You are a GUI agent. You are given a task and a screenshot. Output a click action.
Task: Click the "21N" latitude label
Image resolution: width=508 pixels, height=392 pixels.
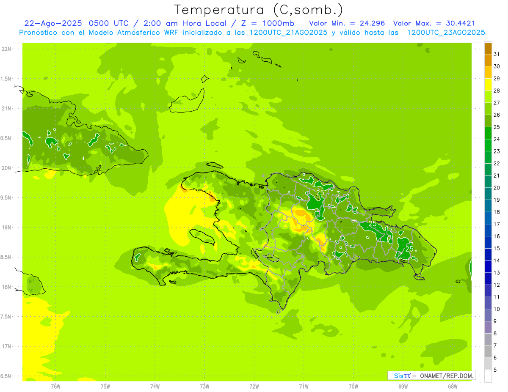(6, 109)
